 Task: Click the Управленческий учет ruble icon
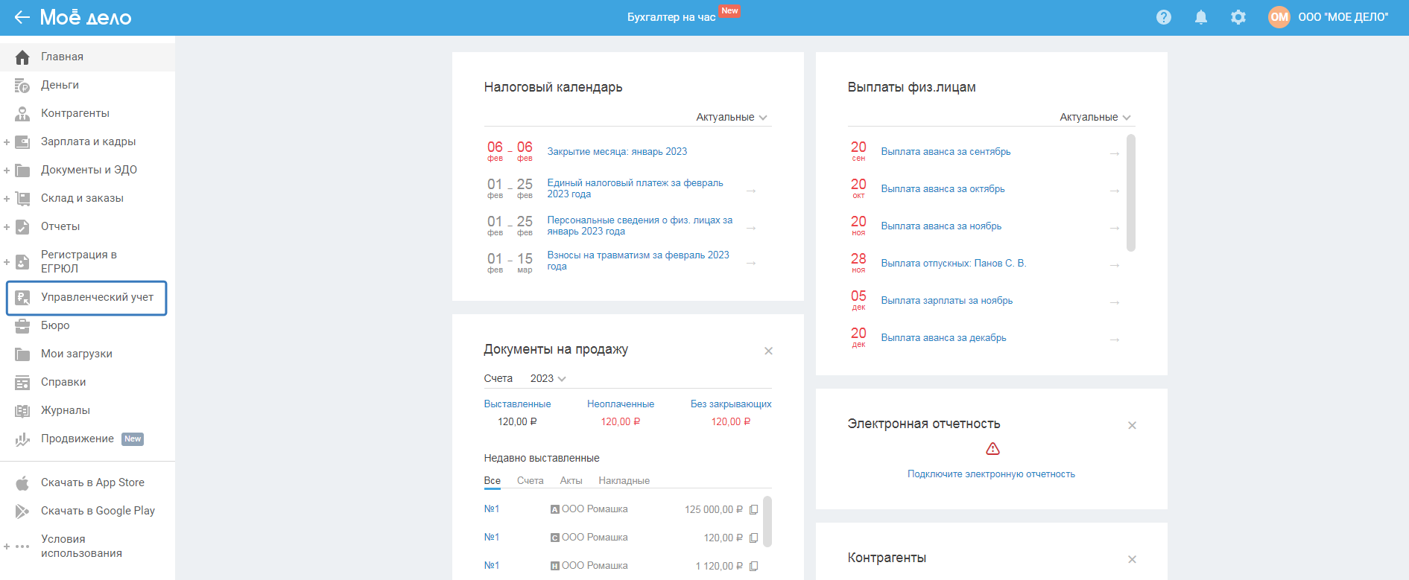point(22,298)
